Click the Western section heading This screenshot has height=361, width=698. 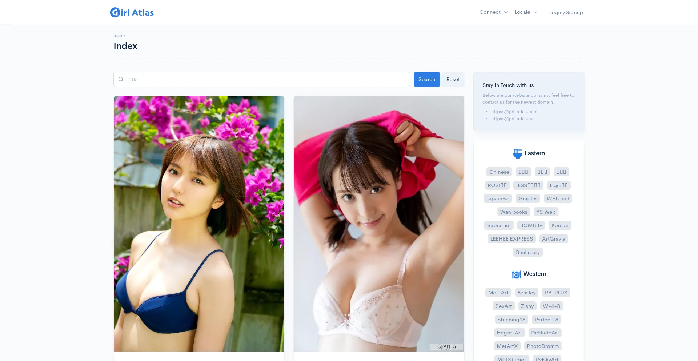point(535,274)
